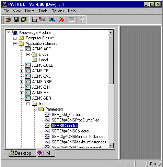Click the red crossed-out toolbar icon

pos(61,20)
